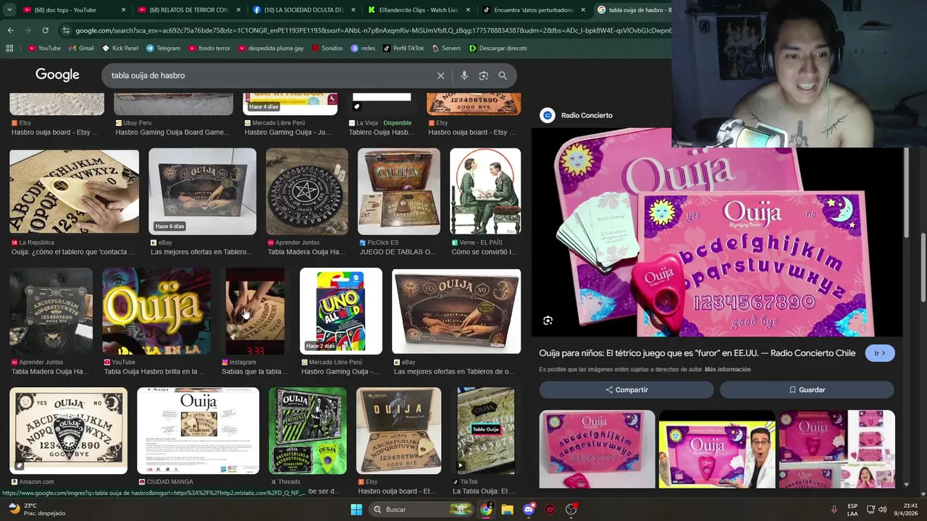Open the TikTok La Tabla Ouija result

(x=486, y=431)
